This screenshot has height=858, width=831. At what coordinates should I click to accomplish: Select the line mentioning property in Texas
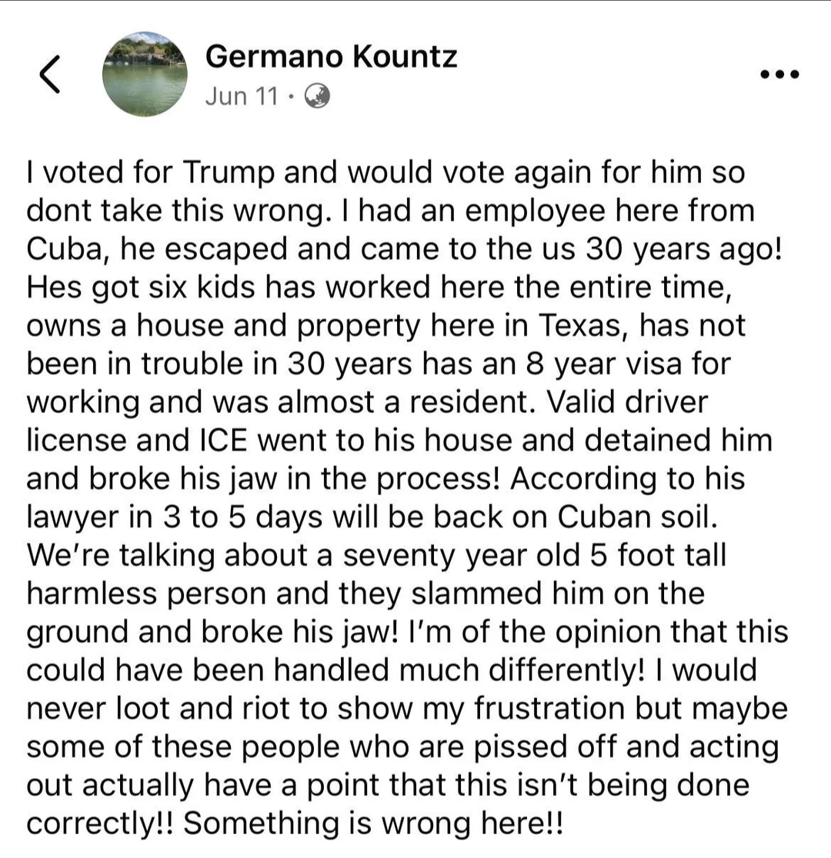[386, 325]
